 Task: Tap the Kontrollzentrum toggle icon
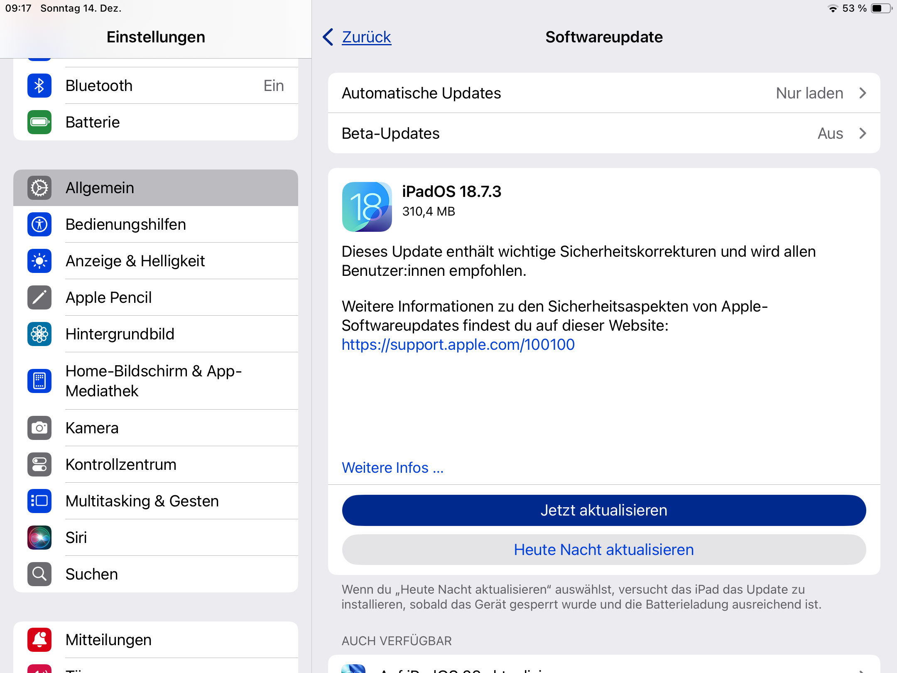(39, 464)
